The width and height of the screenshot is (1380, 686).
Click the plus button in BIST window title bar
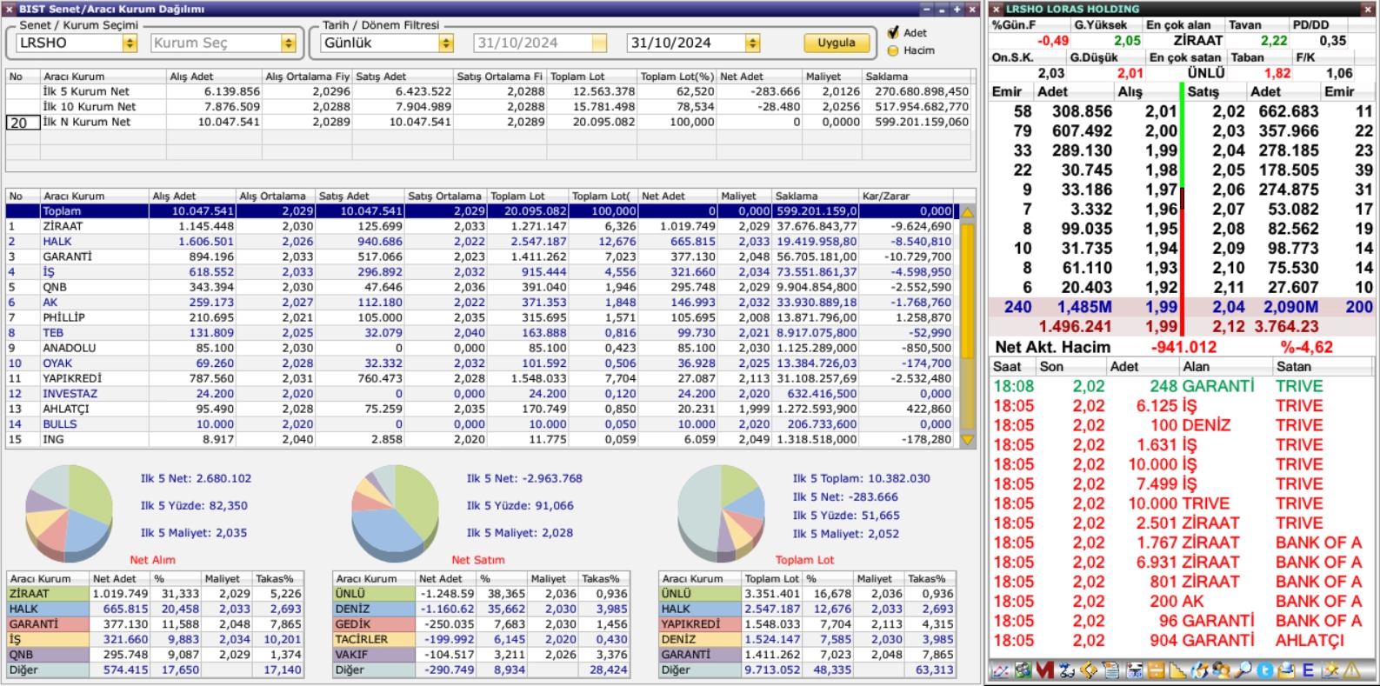957,9
